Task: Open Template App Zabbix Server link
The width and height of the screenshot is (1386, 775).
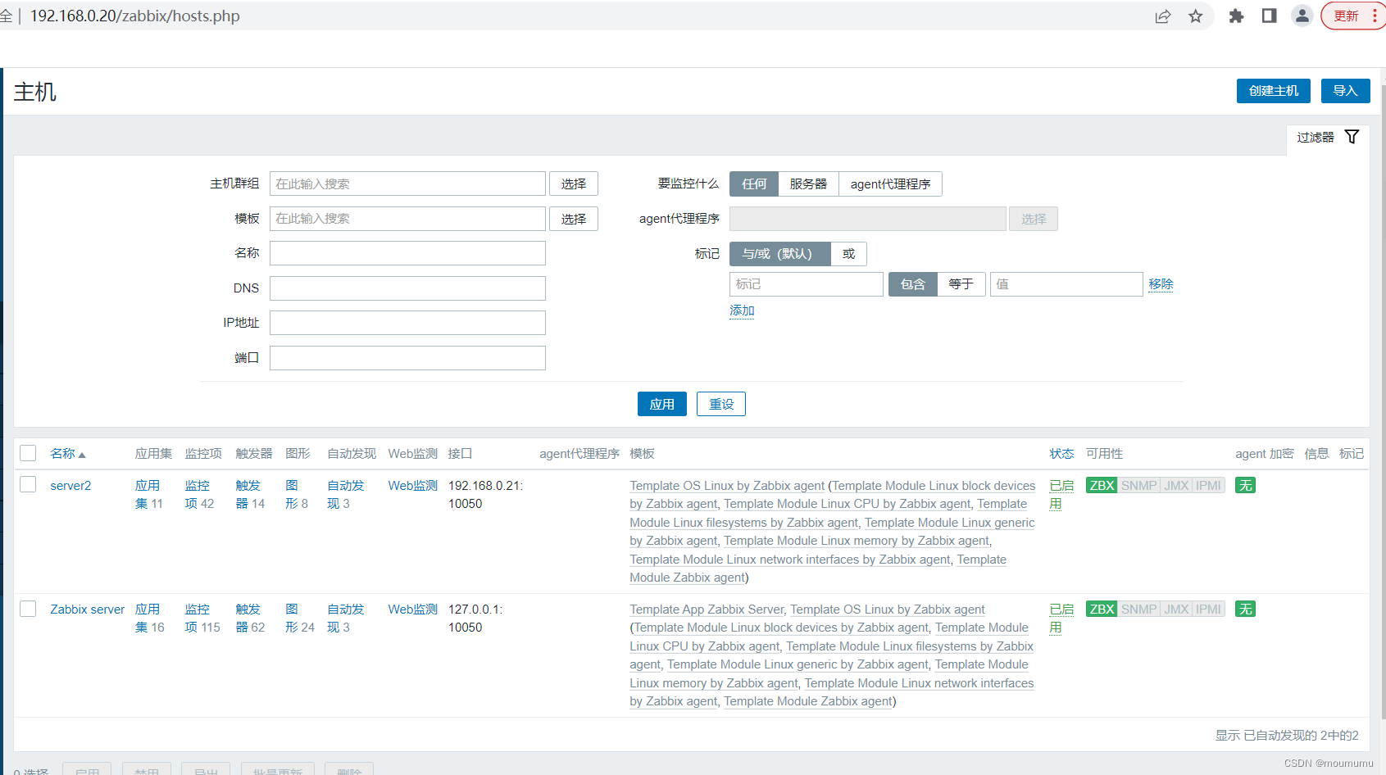Action: [x=707, y=609]
